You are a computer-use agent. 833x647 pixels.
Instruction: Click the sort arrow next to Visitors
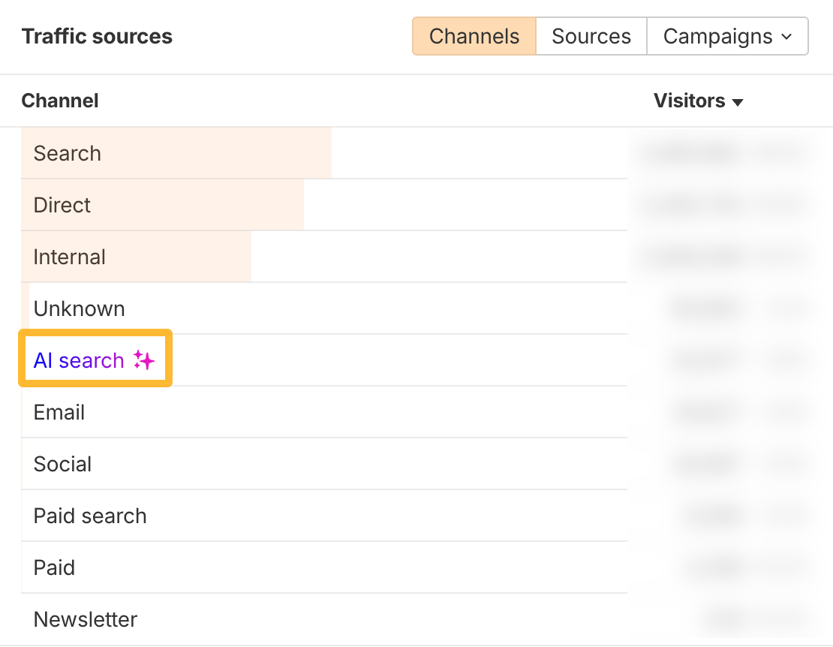738,102
